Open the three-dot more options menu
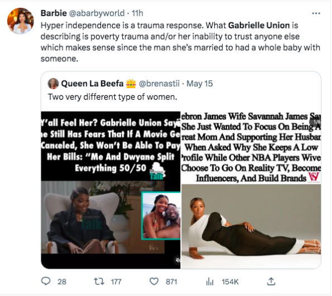This screenshot has width=332, height=296. [316, 13]
